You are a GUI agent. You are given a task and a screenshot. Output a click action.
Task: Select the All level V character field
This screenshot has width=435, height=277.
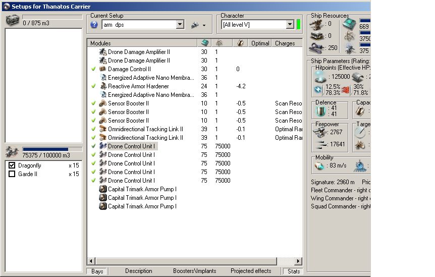[x=254, y=24]
